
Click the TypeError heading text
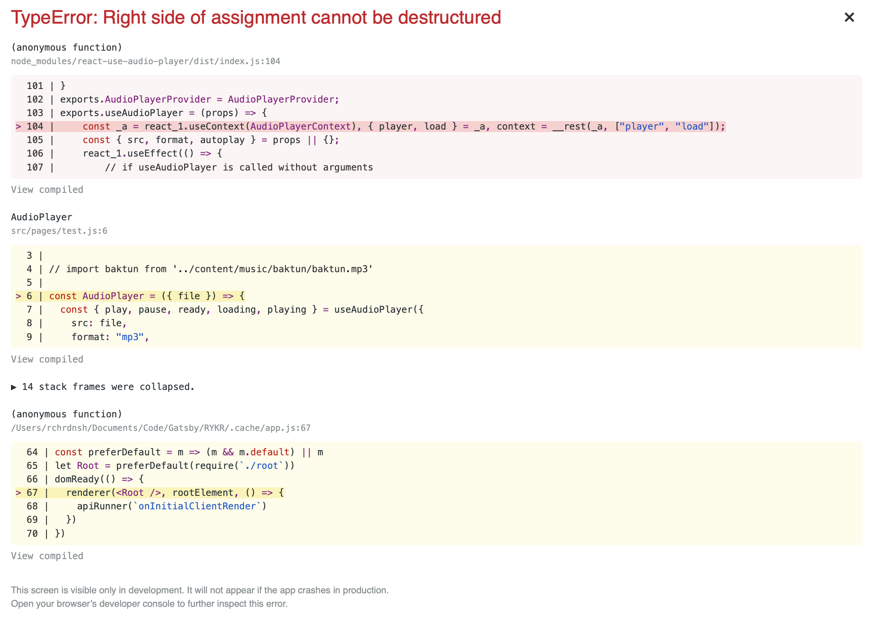point(255,18)
